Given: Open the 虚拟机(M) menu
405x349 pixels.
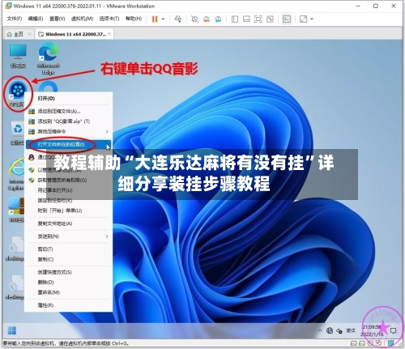Looking at the screenshot, I should tap(82, 19).
